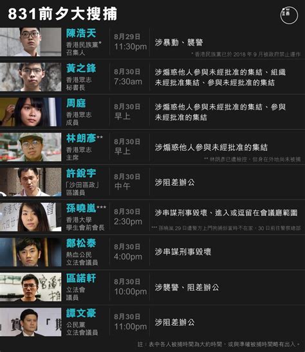
Task: Click the name 譚文豪
Action: pos(81,313)
